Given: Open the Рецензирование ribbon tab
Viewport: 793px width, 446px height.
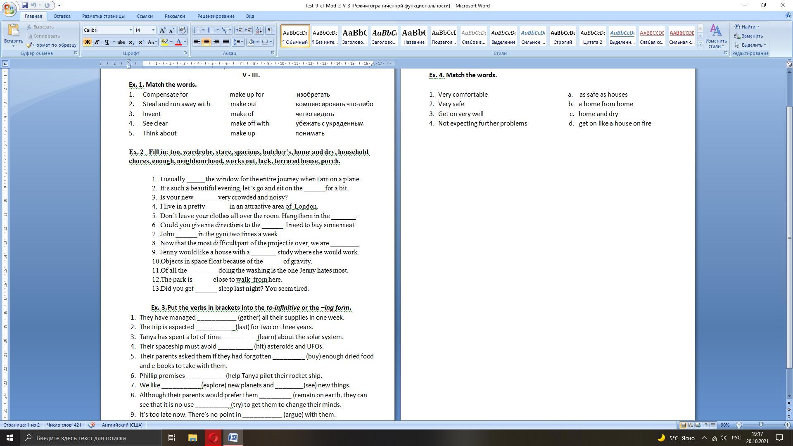Looking at the screenshot, I should (x=216, y=16).
